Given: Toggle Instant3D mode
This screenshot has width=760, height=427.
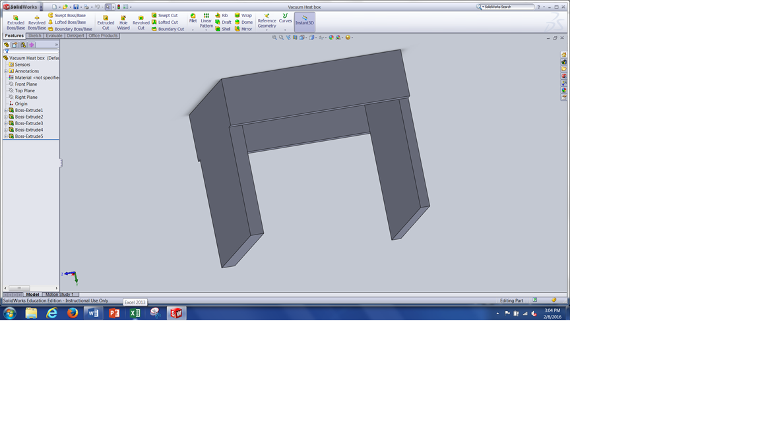Looking at the screenshot, I should tap(304, 22).
